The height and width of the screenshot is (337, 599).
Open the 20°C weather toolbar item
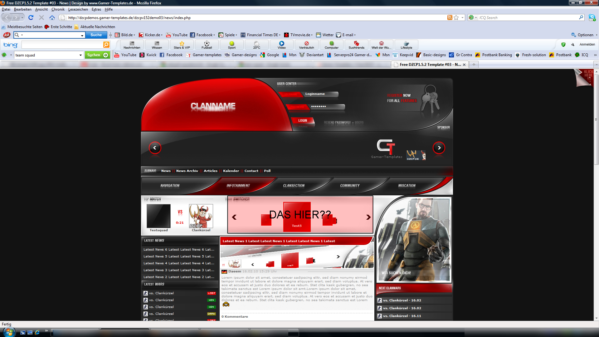click(257, 45)
